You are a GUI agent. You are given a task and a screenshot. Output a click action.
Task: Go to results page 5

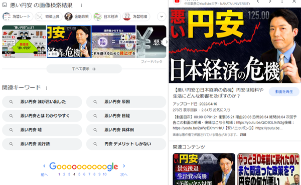click(x=79, y=174)
